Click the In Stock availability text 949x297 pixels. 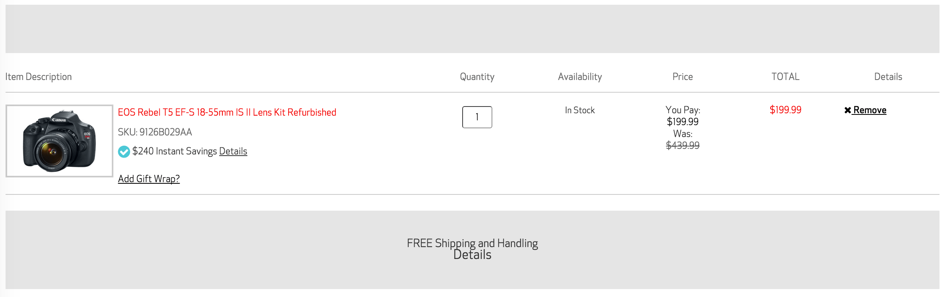point(580,110)
